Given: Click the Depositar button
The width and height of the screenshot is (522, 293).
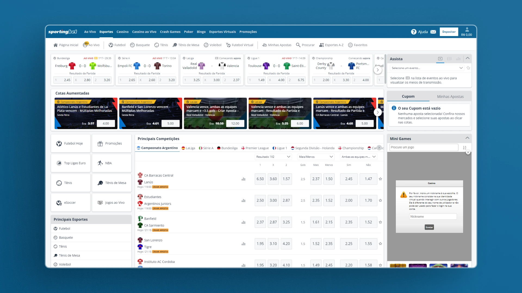Looking at the screenshot, I should pos(449,31).
